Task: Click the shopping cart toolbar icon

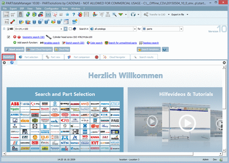Action: coord(13,14)
